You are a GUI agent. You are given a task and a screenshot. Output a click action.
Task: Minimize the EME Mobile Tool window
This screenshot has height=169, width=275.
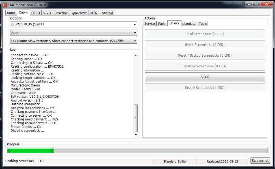(x=249, y=4)
